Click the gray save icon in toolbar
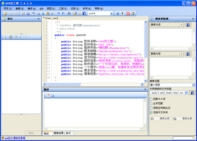Image resolution: width=197 pixels, height=141 pixels. [x=23, y=13]
